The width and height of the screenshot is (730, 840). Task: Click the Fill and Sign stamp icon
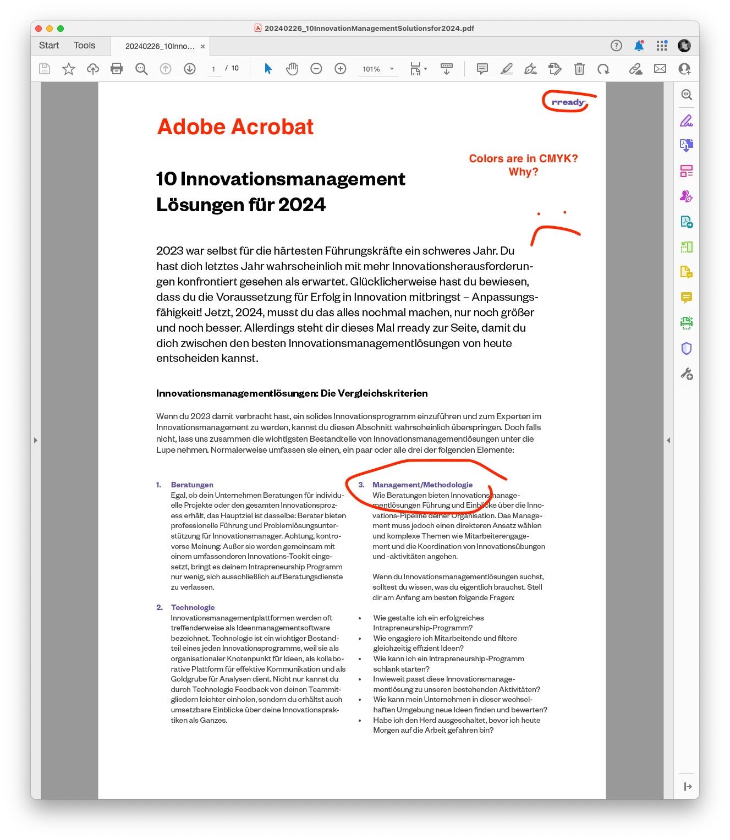[555, 69]
